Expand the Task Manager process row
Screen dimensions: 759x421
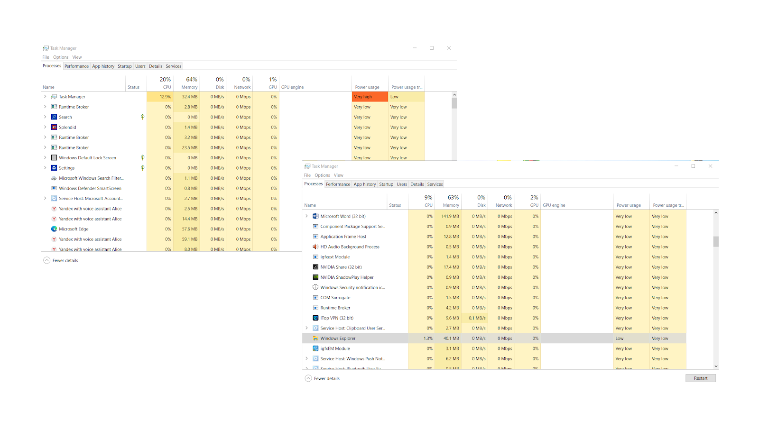(x=45, y=97)
